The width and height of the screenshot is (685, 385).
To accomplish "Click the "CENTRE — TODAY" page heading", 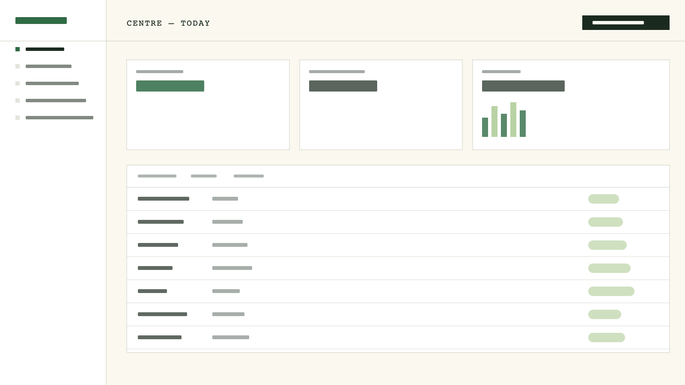I will point(168,23).
